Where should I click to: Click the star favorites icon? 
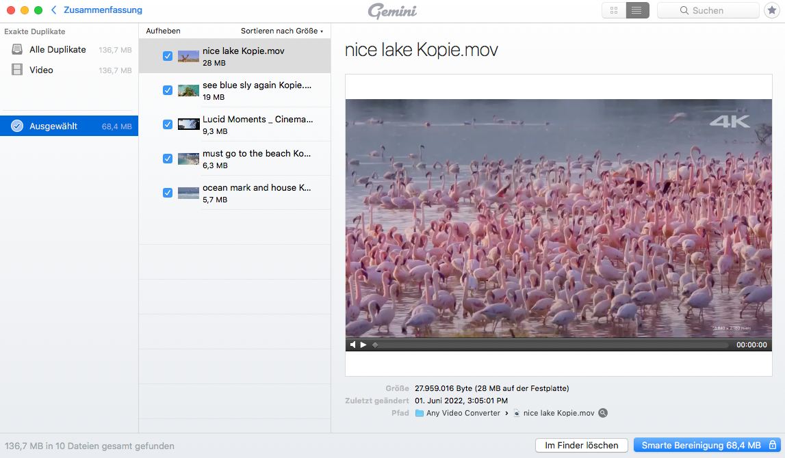(x=771, y=11)
